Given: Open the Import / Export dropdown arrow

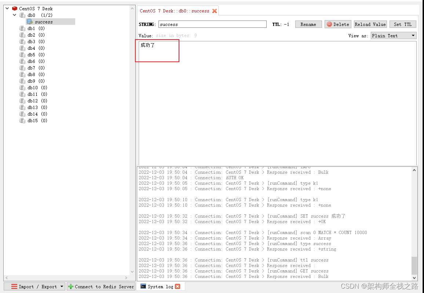Looking at the screenshot, I should point(61,286).
